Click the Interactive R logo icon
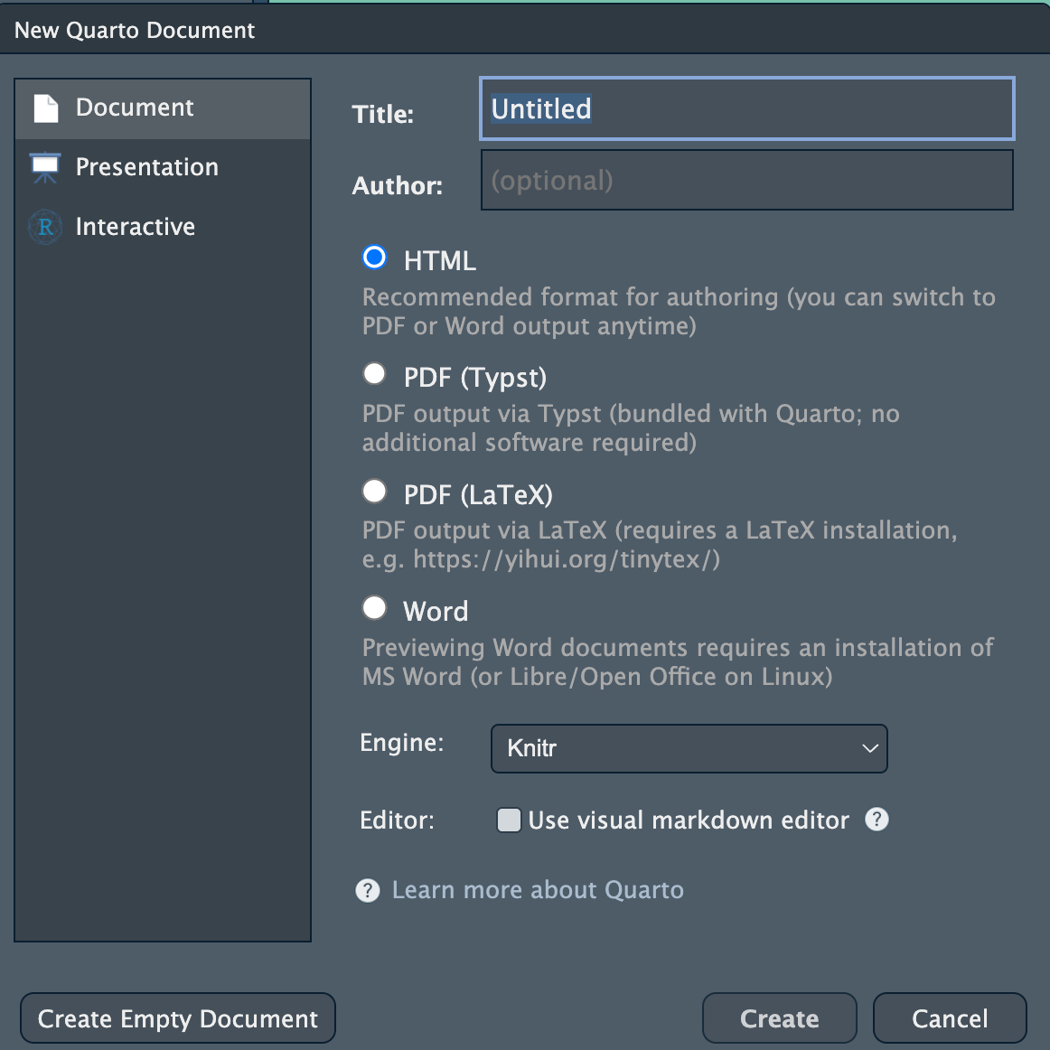 pyautogui.click(x=45, y=227)
